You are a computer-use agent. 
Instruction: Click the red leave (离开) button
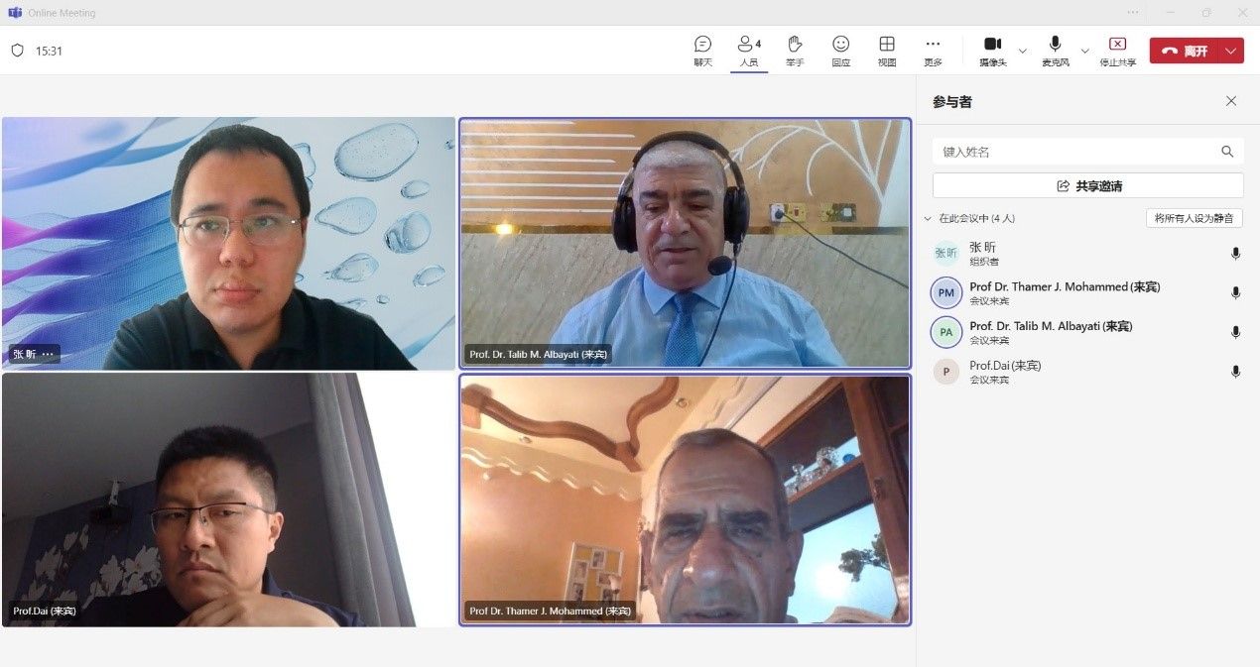click(1185, 51)
